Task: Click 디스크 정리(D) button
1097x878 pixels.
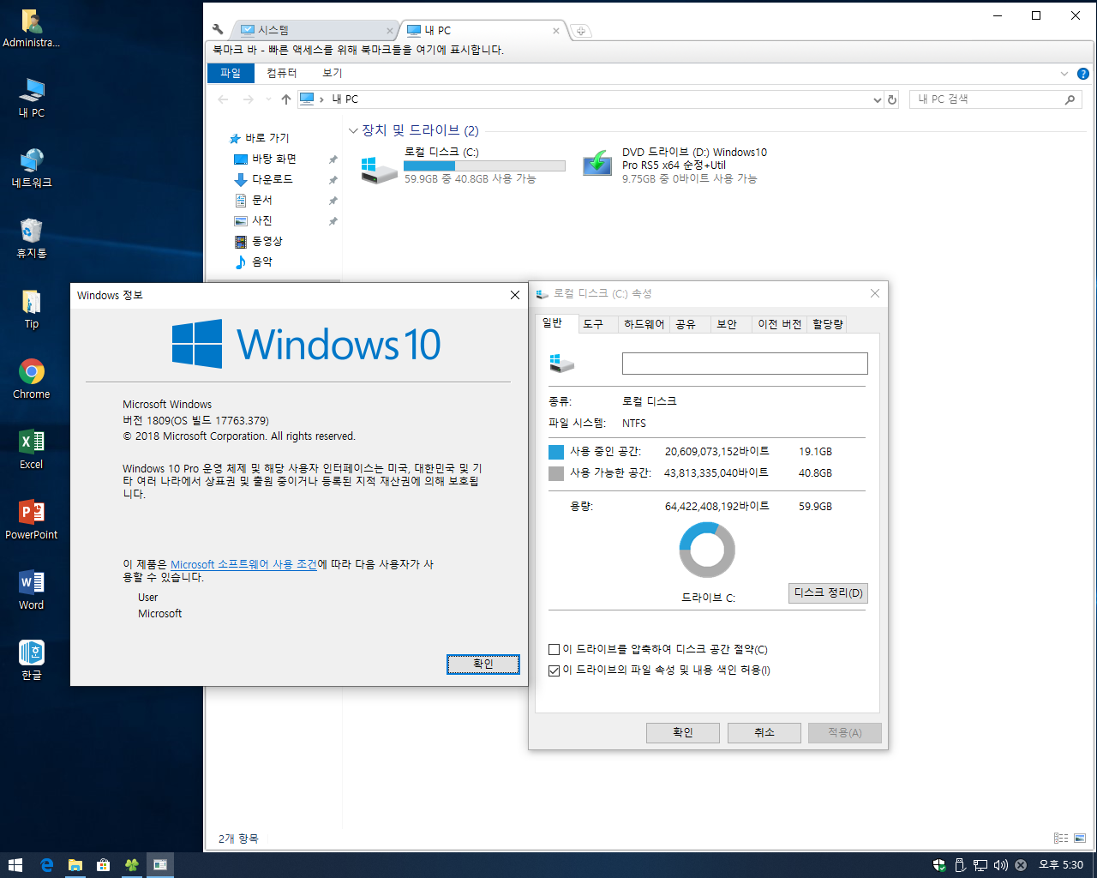Action: point(828,593)
